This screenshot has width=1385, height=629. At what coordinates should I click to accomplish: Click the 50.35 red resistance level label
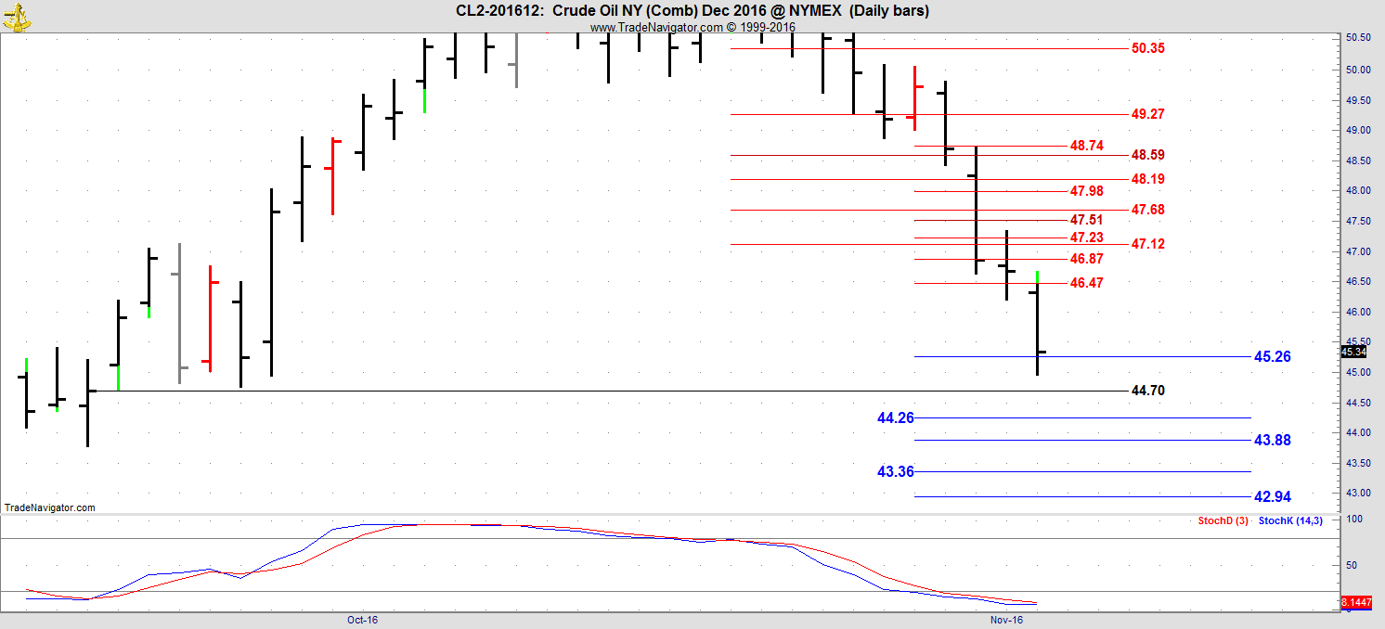click(x=1147, y=48)
